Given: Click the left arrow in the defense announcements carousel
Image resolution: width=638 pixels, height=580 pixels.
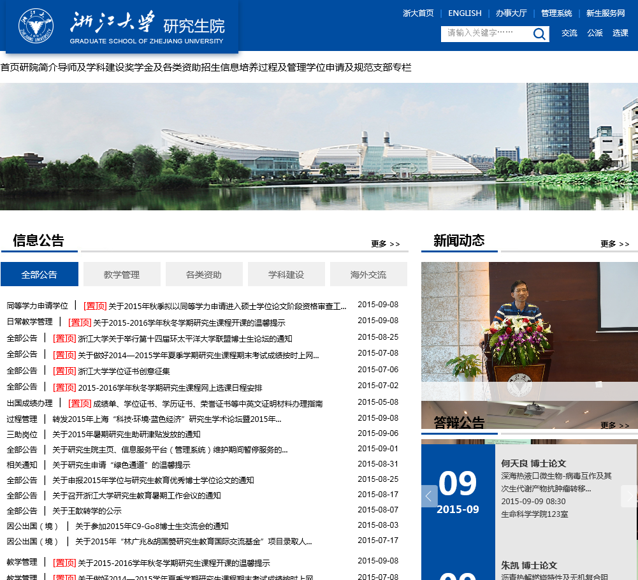Looking at the screenshot, I should (429, 496).
